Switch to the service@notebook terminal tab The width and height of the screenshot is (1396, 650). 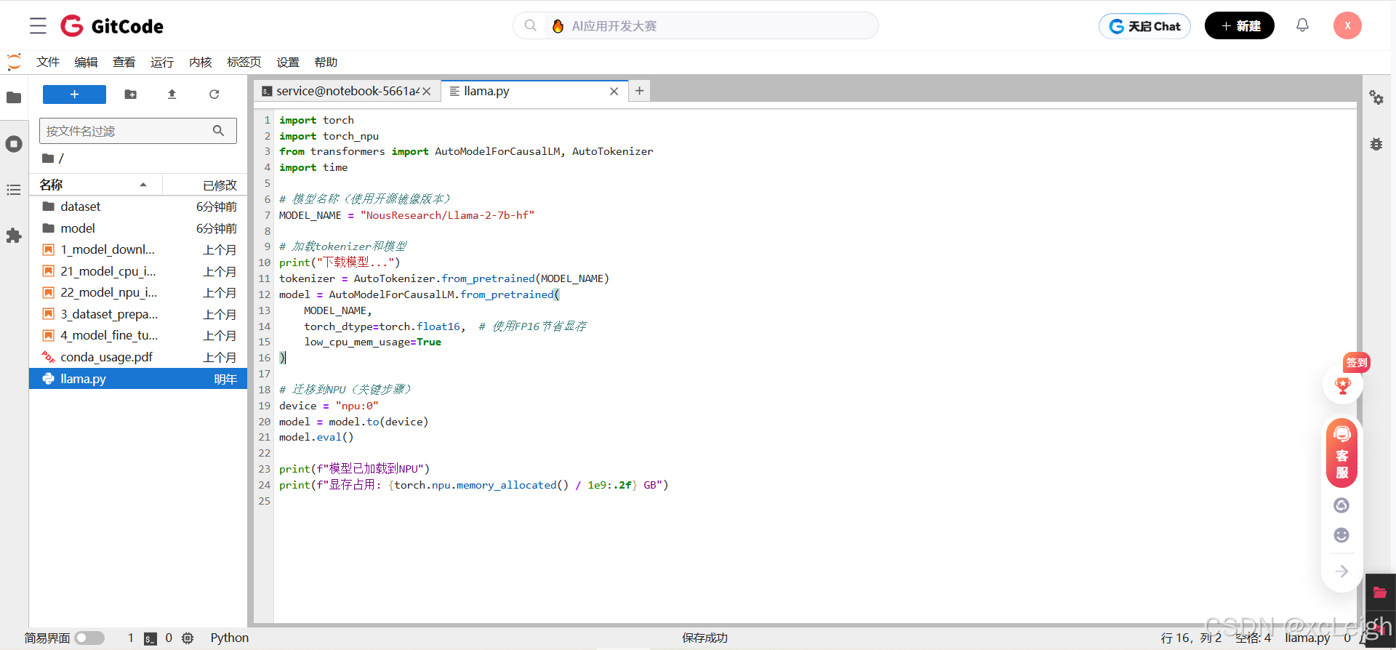[x=346, y=92]
